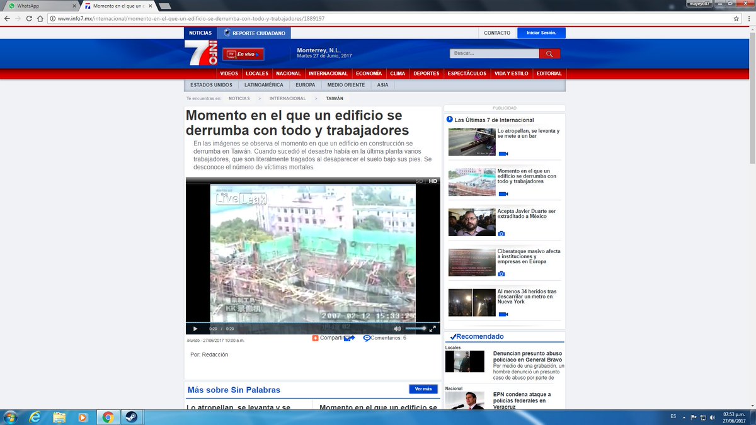The height and width of the screenshot is (425, 756).
Task: Switch to the WhatsApp browser tab
Action: (41, 6)
